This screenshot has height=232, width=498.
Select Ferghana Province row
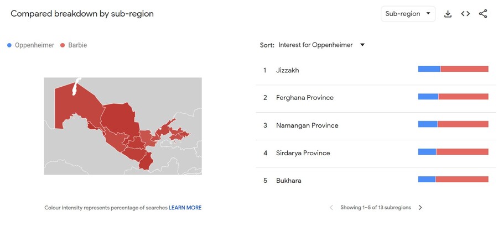tap(375, 98)
